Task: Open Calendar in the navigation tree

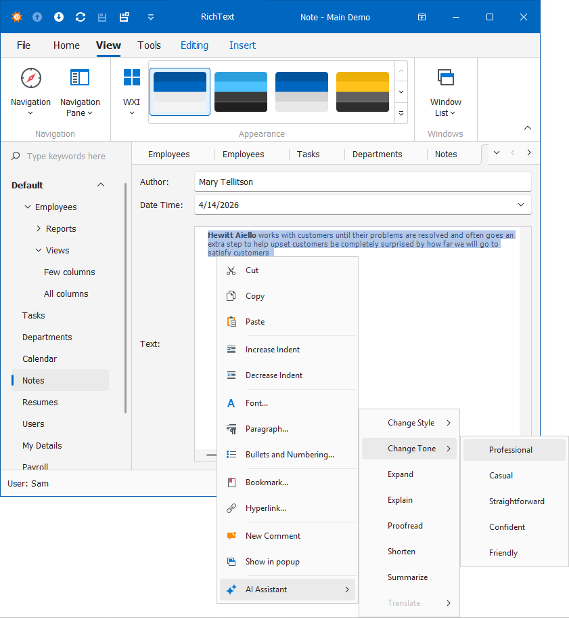Action: click(39, 358)
